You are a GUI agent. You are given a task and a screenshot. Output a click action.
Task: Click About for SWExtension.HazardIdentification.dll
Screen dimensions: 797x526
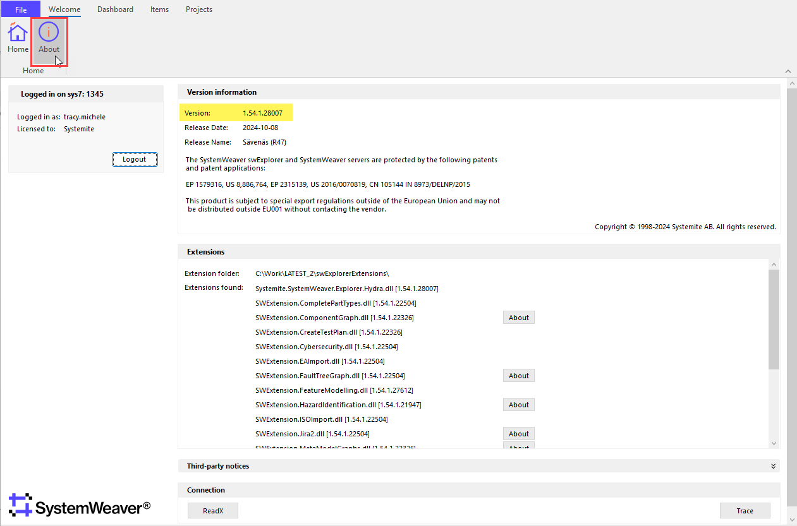pyautogui.click(x=519, y=405)
